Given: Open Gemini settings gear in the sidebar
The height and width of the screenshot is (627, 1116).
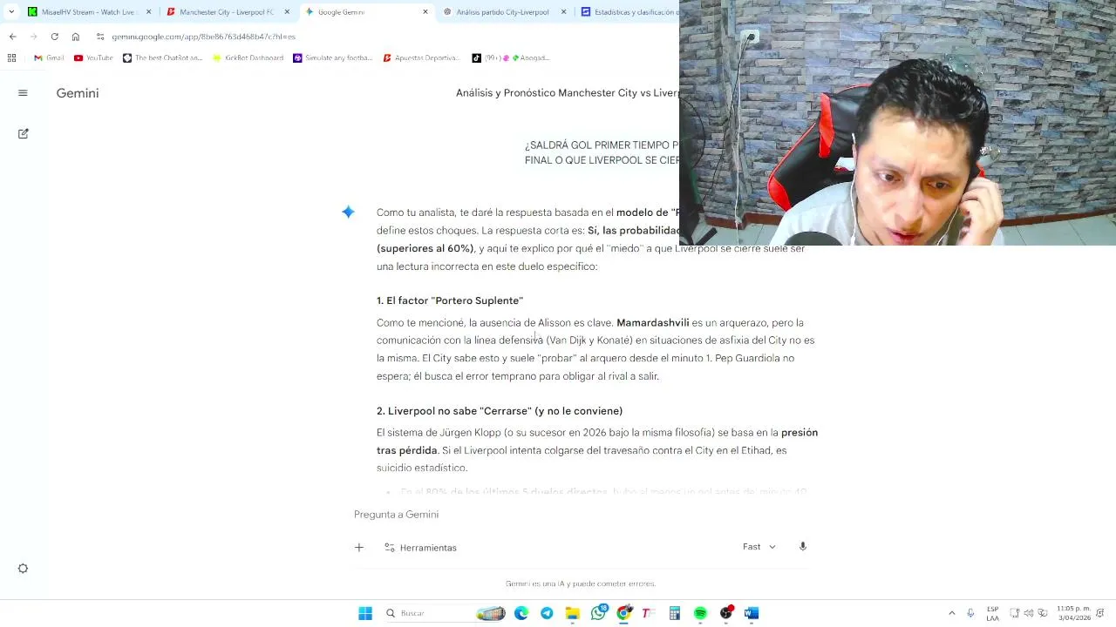Looking at the screenshot, I should (23, 569).
